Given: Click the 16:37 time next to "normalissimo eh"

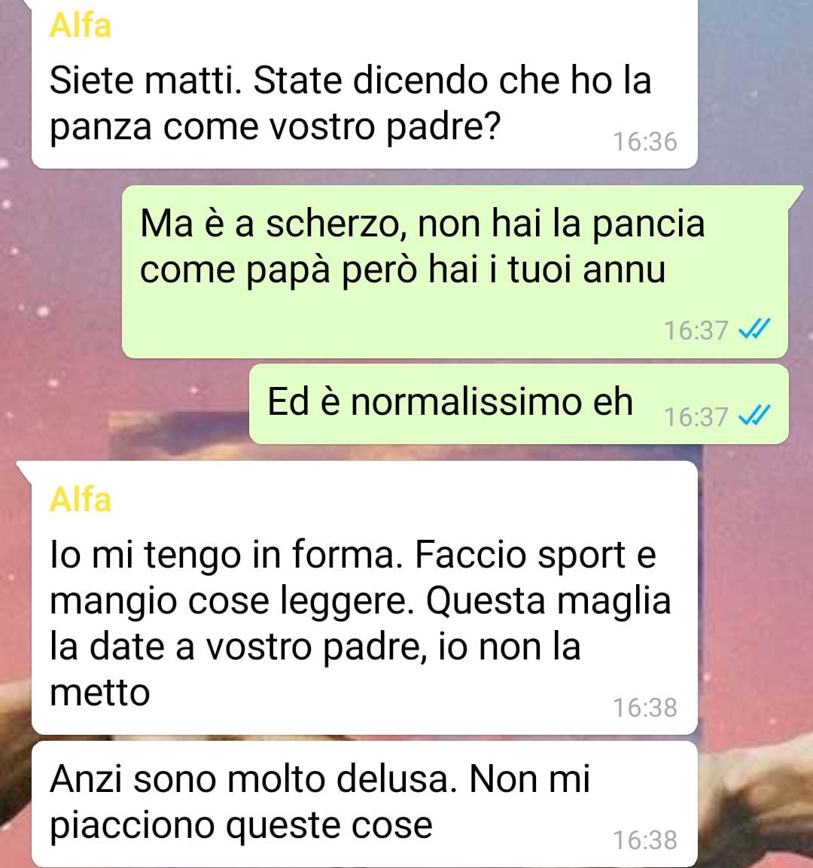Looking at the screenshot, I should tap(696, 417).
